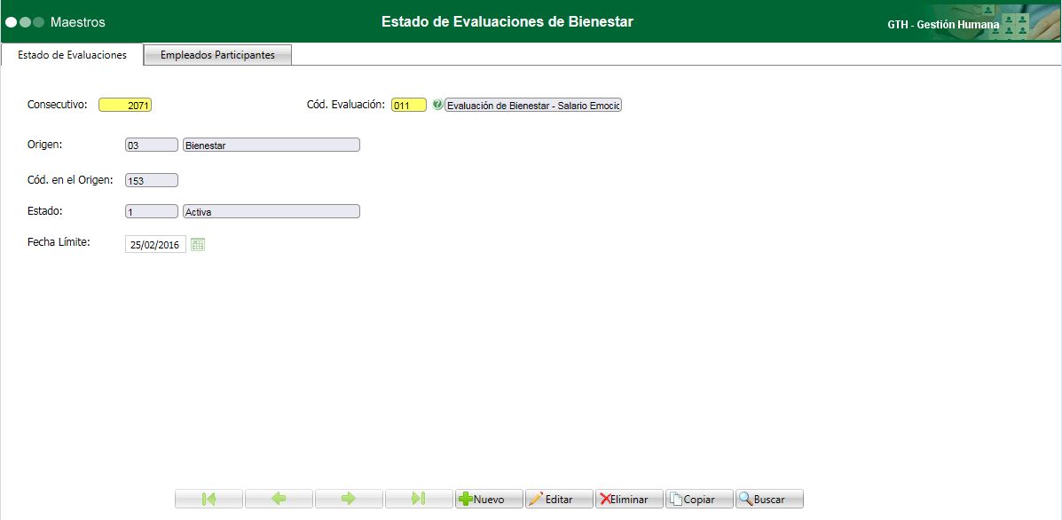1062x520 pixels.
Task: Go to the first record arrow
Action: pyautogui.click(x=208, y=499)
